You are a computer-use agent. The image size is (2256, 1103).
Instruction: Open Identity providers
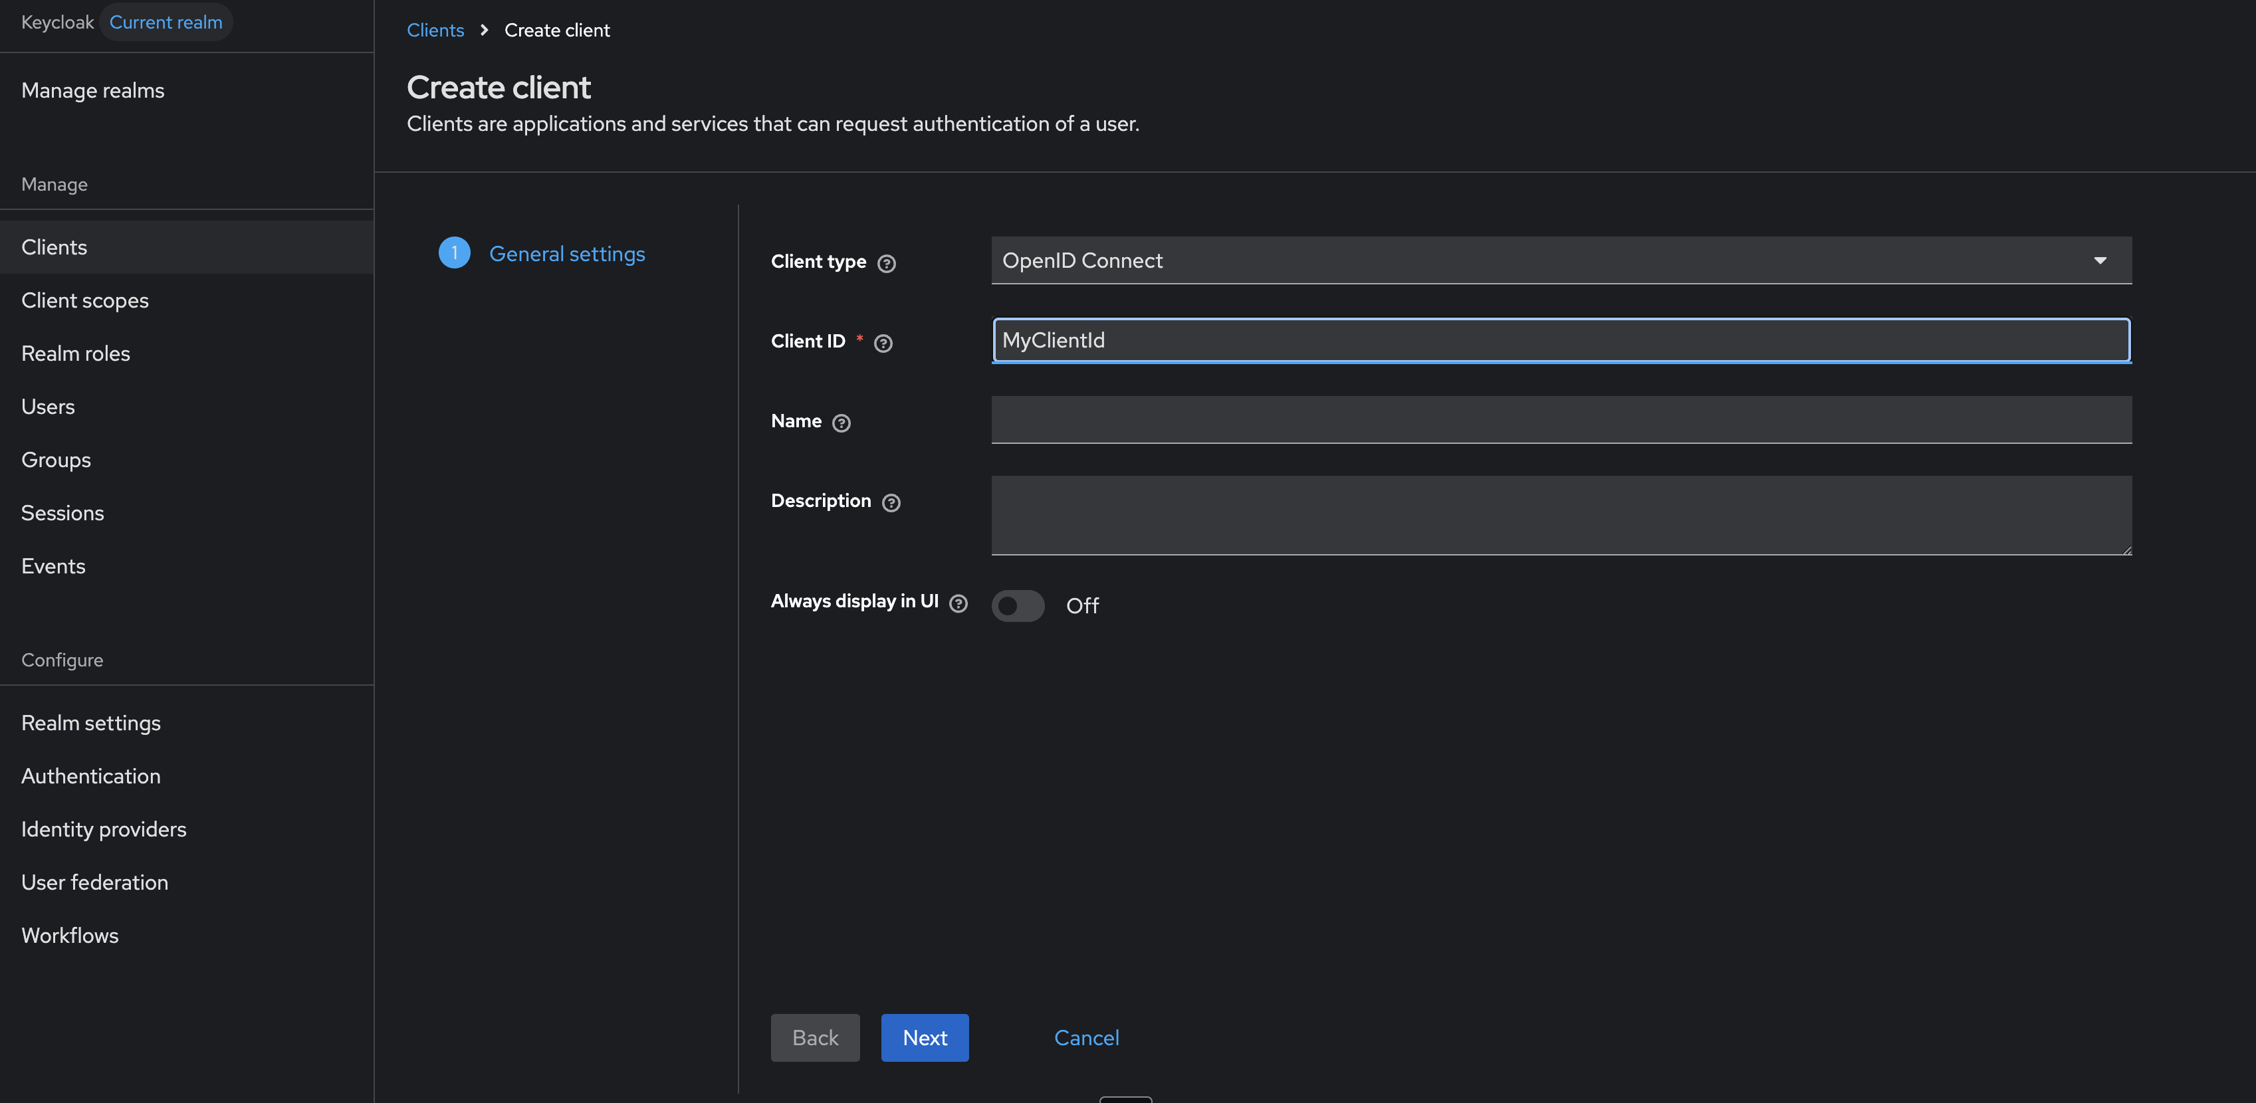click(187, 829)
